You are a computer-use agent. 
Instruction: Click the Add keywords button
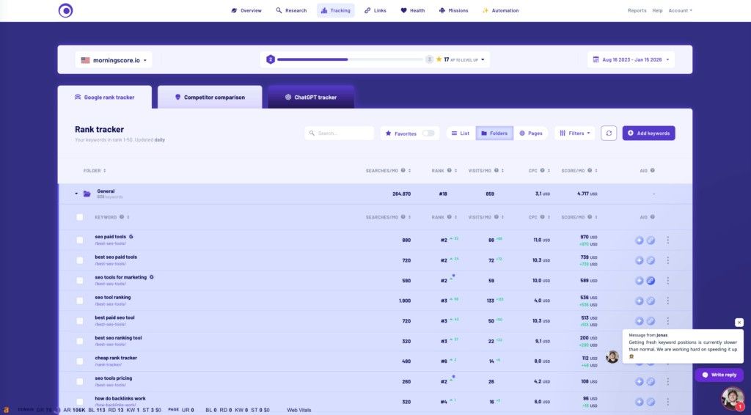click(x=648, y=133)
